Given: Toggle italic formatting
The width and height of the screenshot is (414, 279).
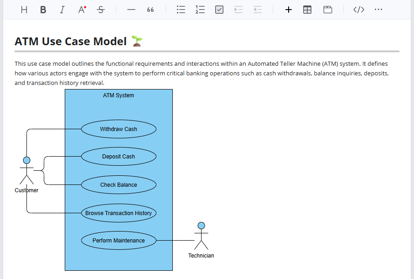Looking at the screenshot, I should click(x=62, y=10).
